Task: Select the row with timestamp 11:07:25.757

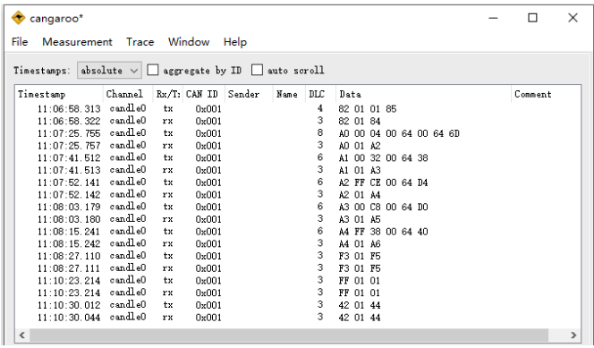Action: (298, 146)
